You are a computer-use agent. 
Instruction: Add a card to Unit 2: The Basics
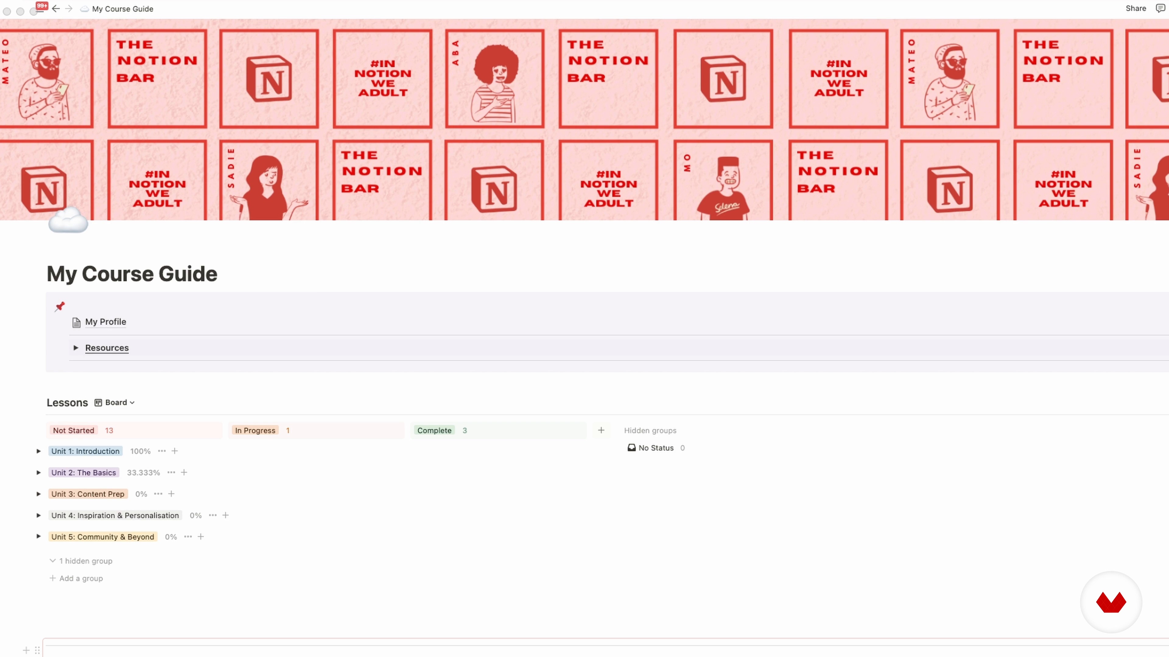[x=184, y=472]
